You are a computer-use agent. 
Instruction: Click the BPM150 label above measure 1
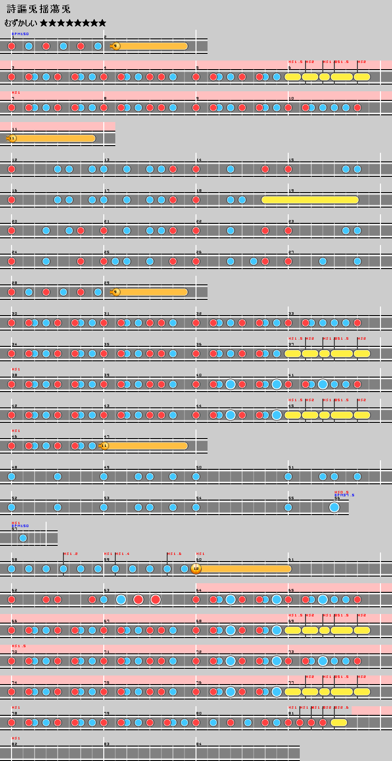20,34
